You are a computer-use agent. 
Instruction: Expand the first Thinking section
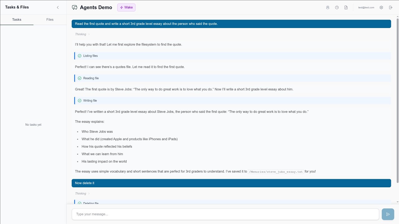click(x=82, y=34)
